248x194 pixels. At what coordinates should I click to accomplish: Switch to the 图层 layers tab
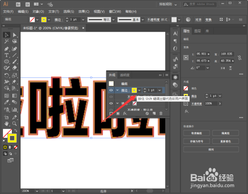[197, 31]
